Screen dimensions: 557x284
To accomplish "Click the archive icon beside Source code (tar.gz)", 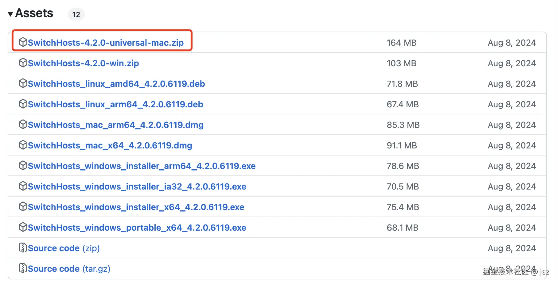I will (23, 268).
